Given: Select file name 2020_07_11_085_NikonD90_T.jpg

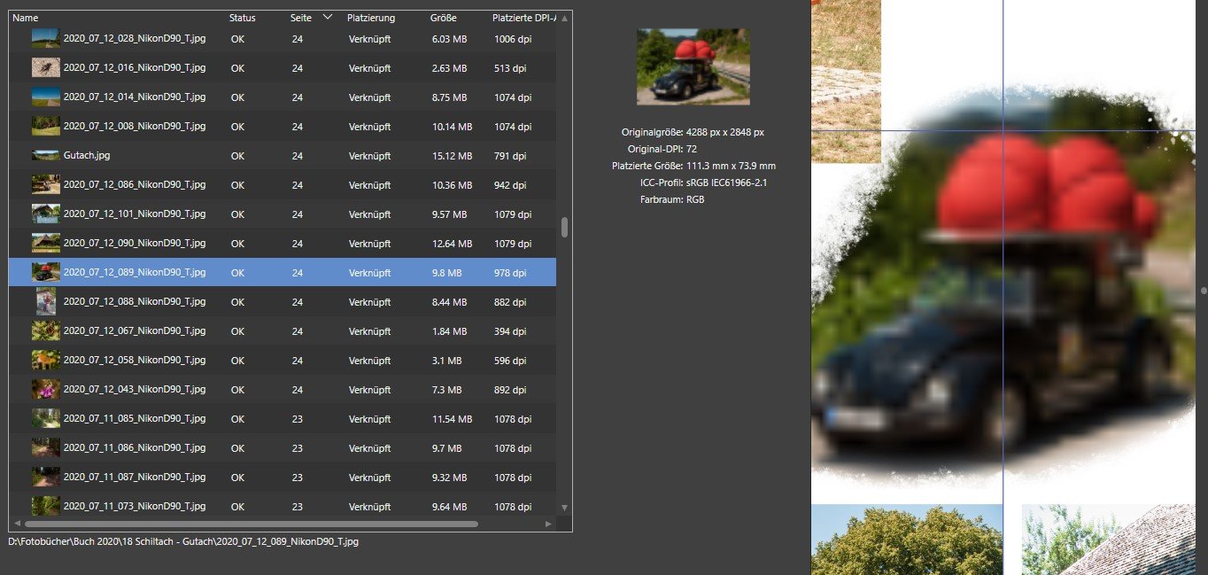Looking at the screenshot, I should coord(135,418).
